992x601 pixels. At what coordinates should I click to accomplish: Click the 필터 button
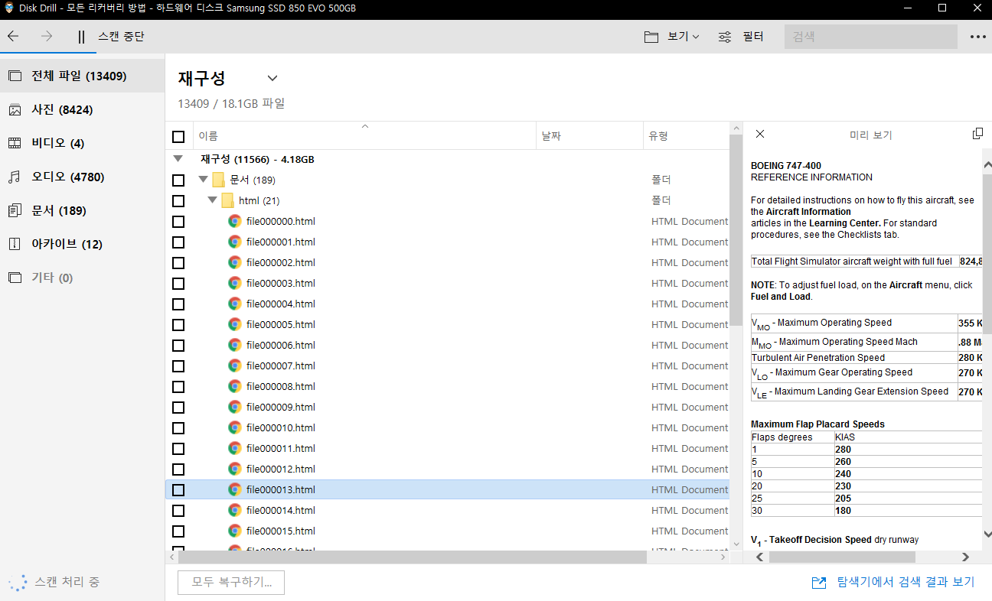point(753,37)
